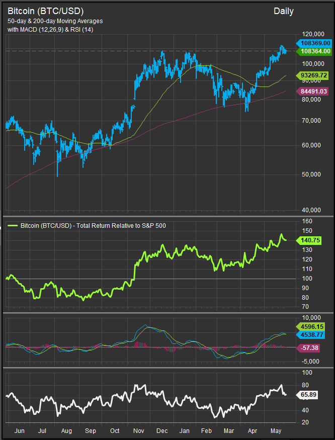
Task: Click the May month label
Action: tap(276, 430)
